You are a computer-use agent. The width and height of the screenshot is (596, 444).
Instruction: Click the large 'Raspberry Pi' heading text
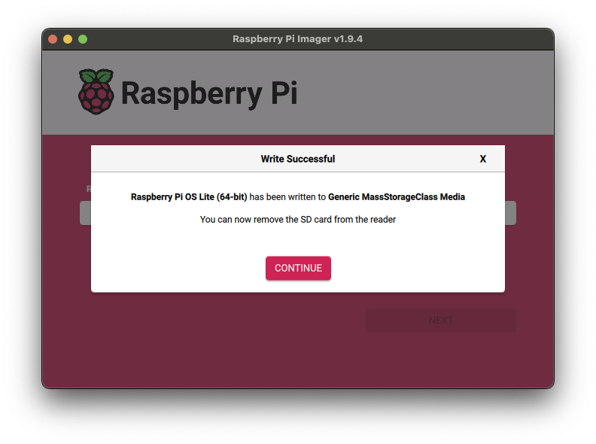point(208,93)
